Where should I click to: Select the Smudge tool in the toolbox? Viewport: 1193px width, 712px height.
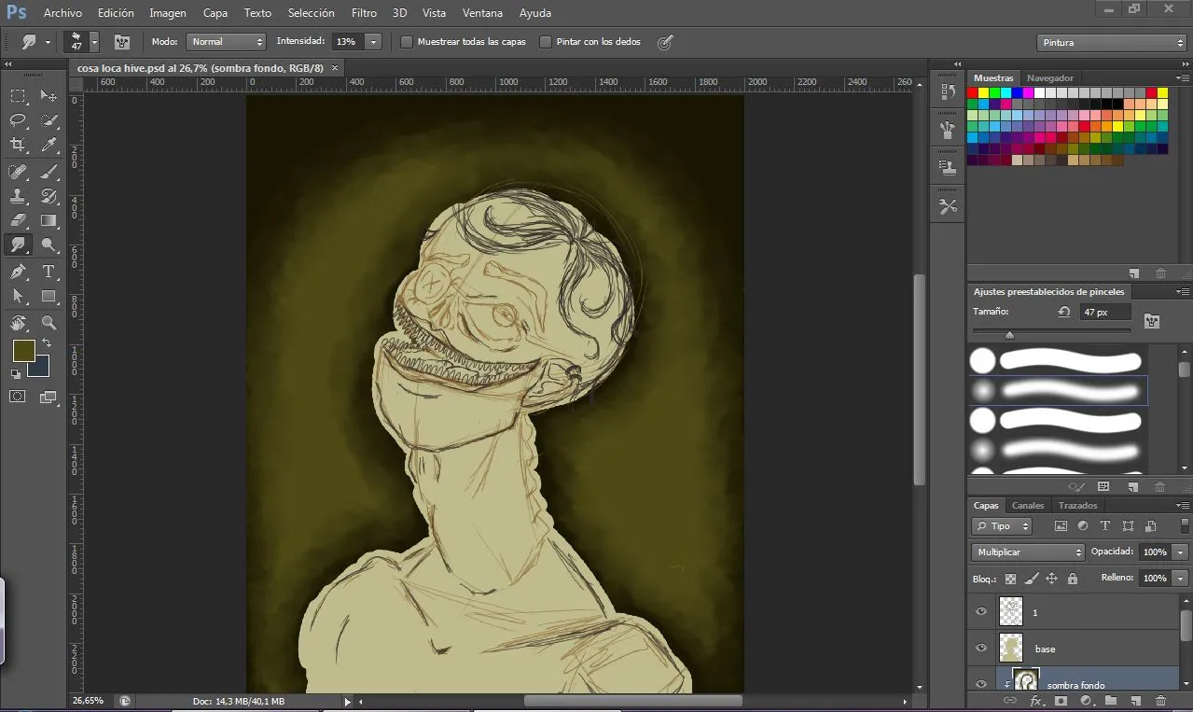pos(18,244)
